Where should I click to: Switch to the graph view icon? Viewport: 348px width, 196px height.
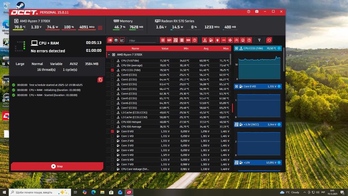click(x=122, y=40)
